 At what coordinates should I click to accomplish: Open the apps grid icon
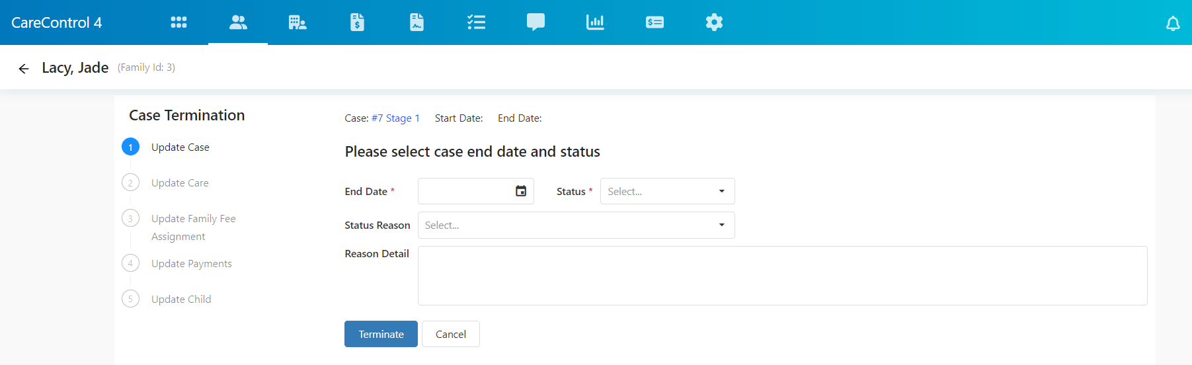pyautogui.click(x=179, y=22)
